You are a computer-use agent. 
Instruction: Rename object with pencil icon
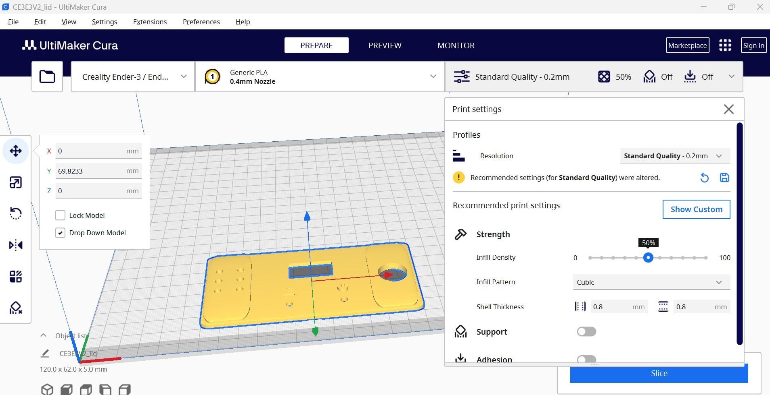[45, 353]
